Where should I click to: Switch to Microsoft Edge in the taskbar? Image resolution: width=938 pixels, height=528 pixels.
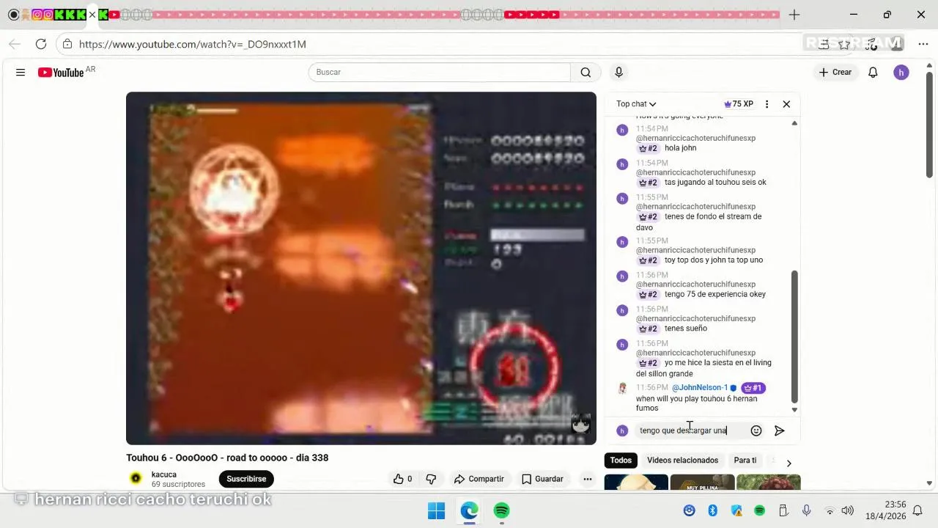pyautogui.click(x=469, y=510)
